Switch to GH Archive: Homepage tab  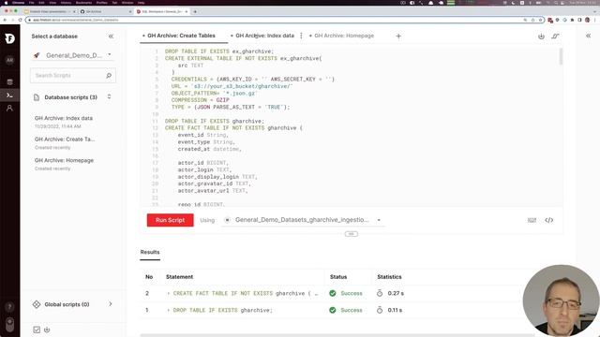click(x=344, y=36)
